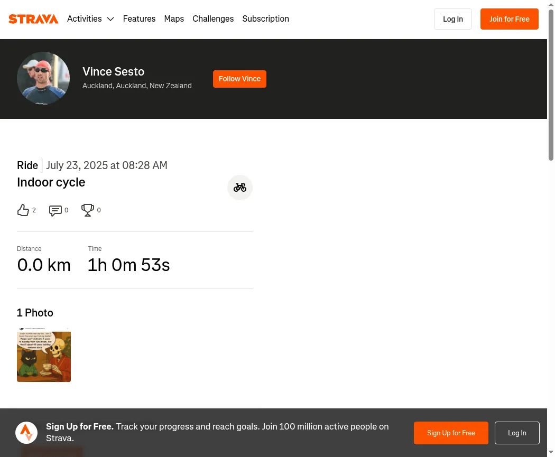Navigate to Challenges
Viewport: 555px width, 457px height.
(x=213, y=18)
